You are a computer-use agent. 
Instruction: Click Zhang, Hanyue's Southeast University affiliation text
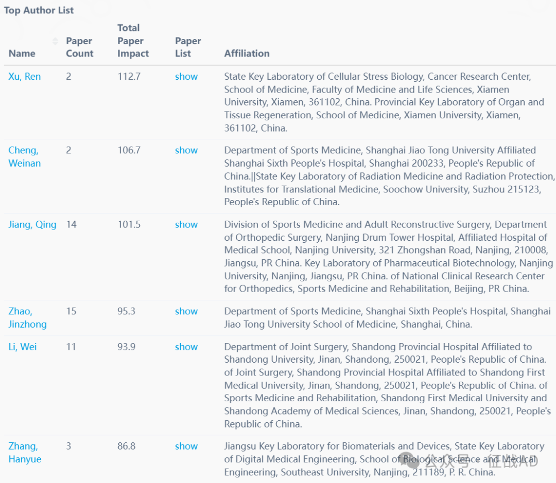click(x=384, y=459)
